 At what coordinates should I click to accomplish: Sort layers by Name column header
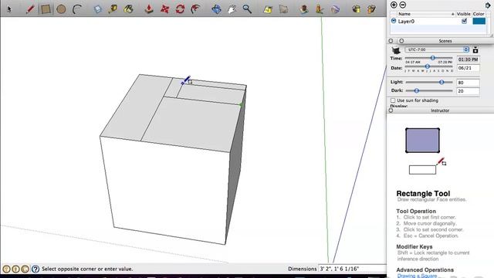pos(422,14)
